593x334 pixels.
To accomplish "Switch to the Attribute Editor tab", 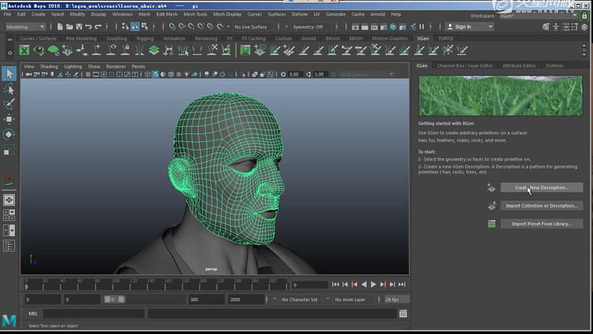I will pos(519,66).
